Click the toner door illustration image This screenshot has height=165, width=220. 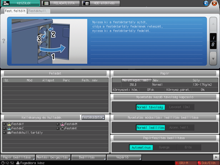(49, 41)
